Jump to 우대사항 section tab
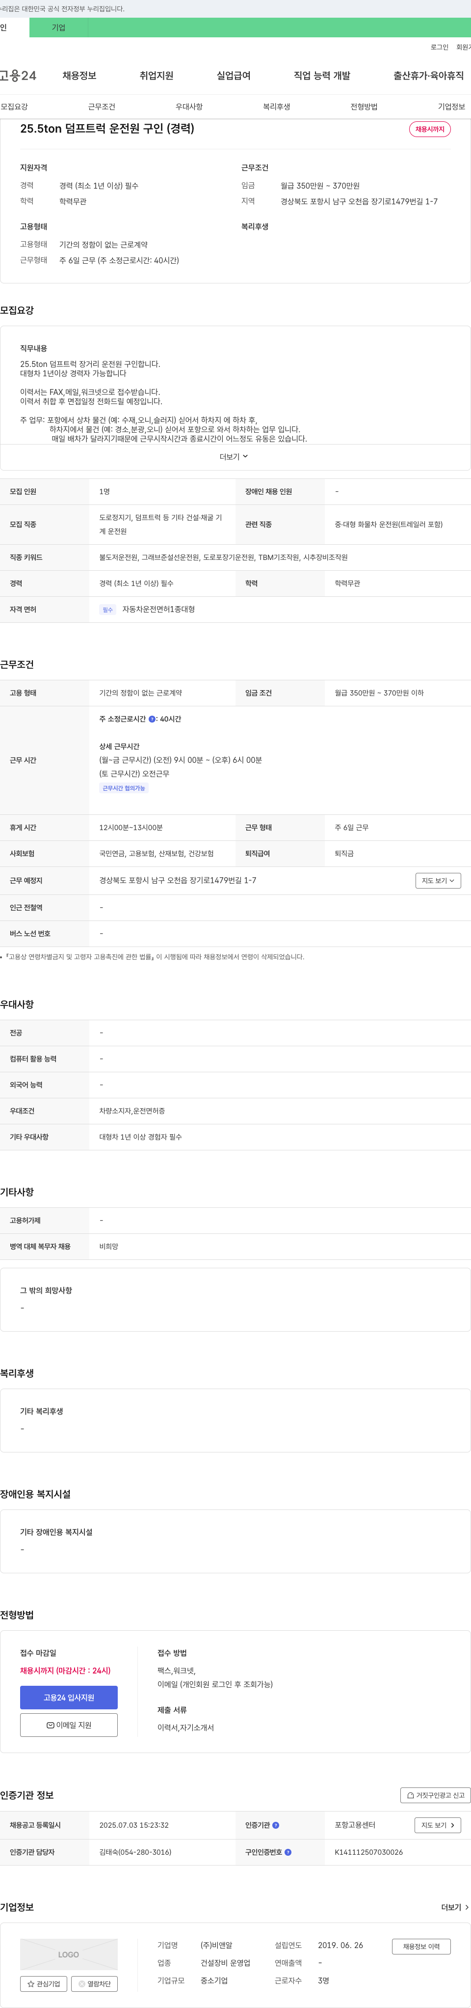 point(189,107)
